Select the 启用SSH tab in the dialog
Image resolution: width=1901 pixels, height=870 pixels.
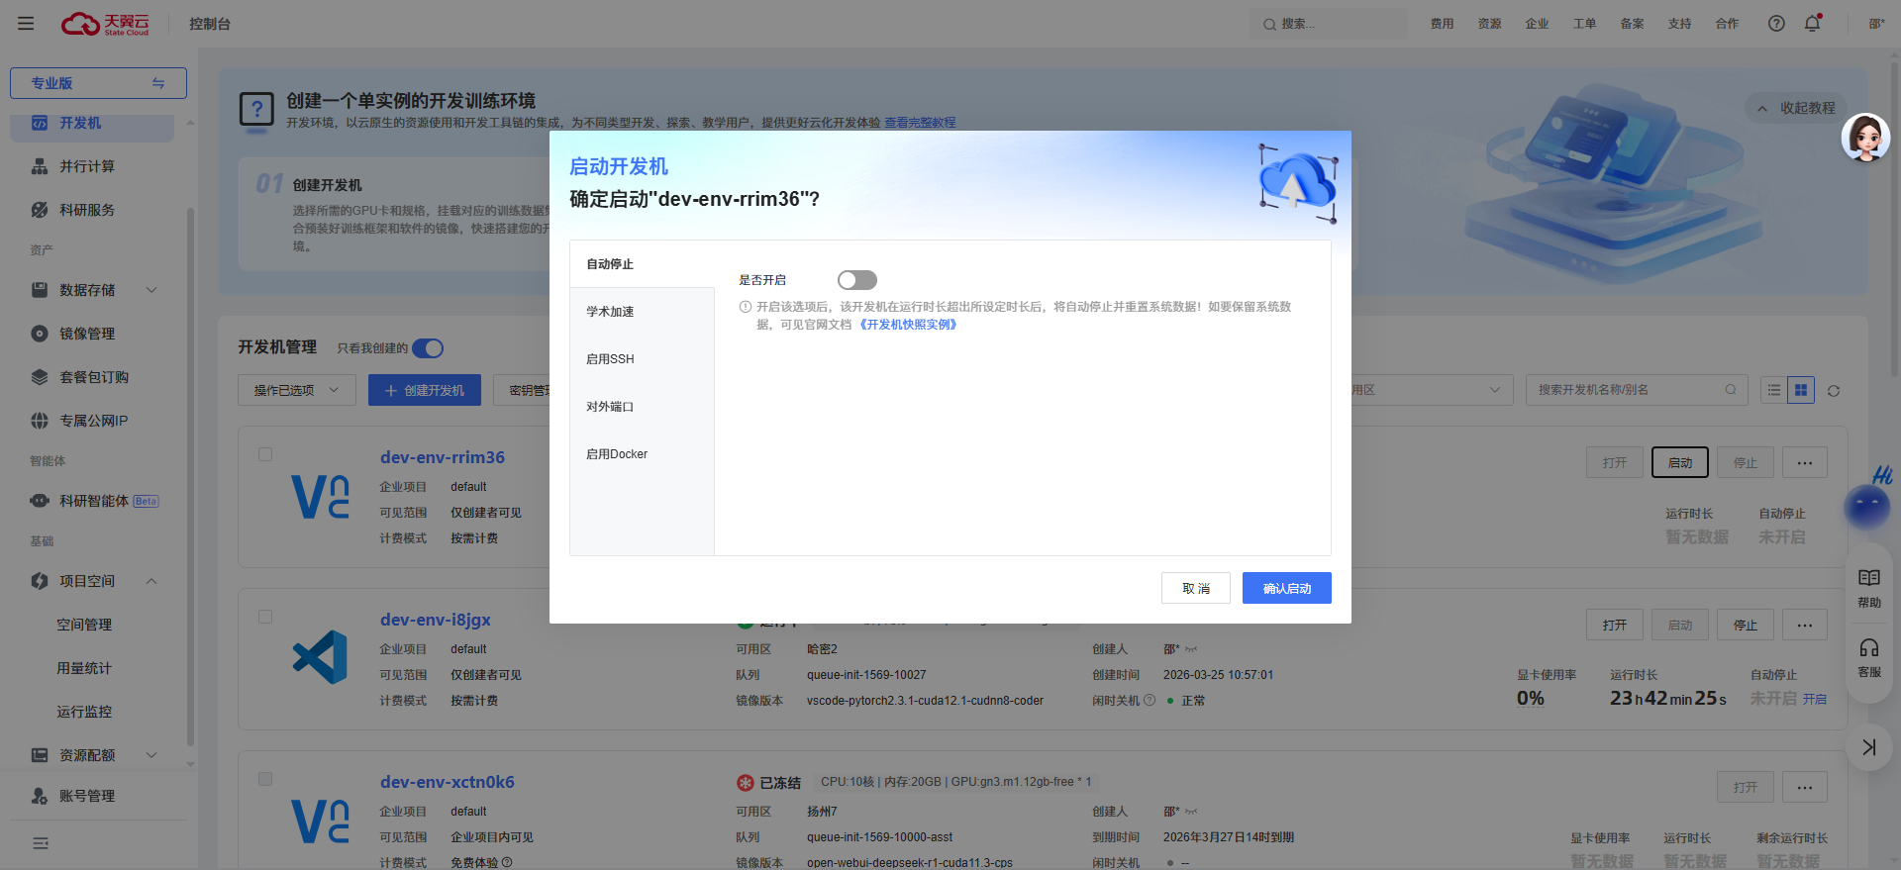[642, 359]
